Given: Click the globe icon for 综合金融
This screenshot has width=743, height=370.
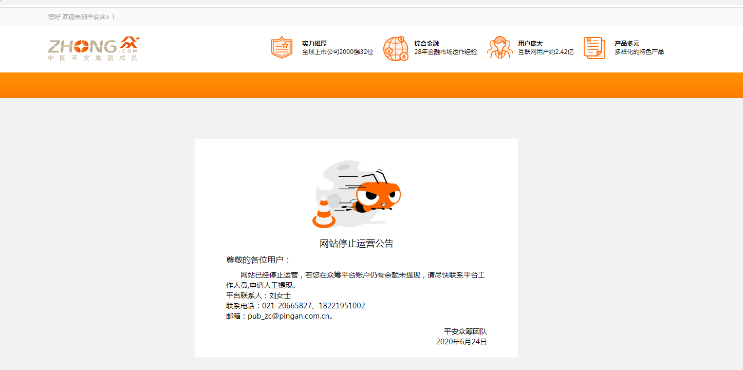Looking at the screenshot, I should (x=396, y=48).
